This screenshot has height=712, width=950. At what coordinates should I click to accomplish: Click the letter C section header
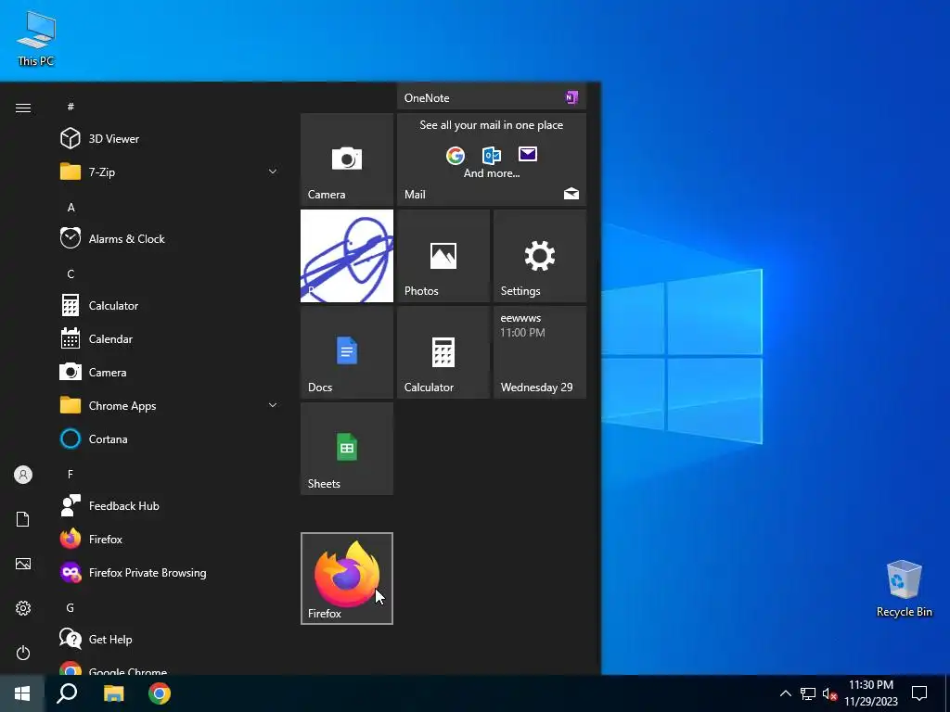pyautogui.click(x=71, y=273)
